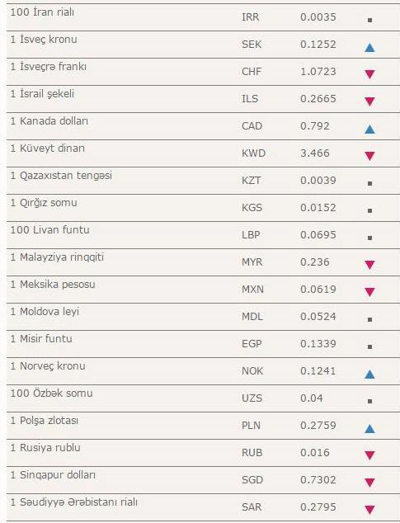Click the EGP currency code
This screenshot has width=400, height=523.
252,343
